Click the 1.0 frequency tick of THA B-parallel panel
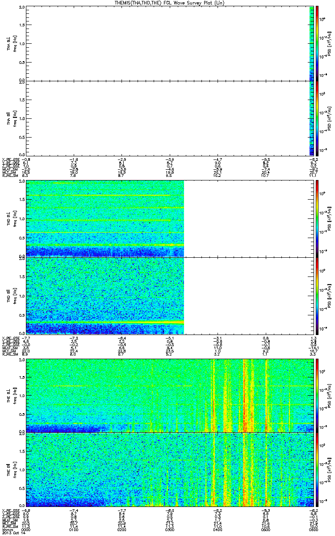This screenshot has width=335, height=536. point(22,118)
